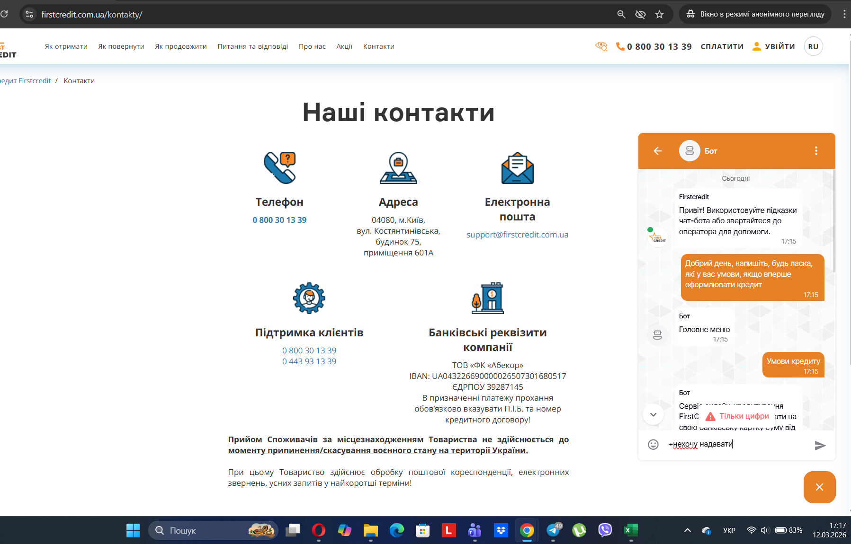This screenshot has width=851, height=544.
Task: Send the chat message with the arrow icon
Action: tap(820, 445)
